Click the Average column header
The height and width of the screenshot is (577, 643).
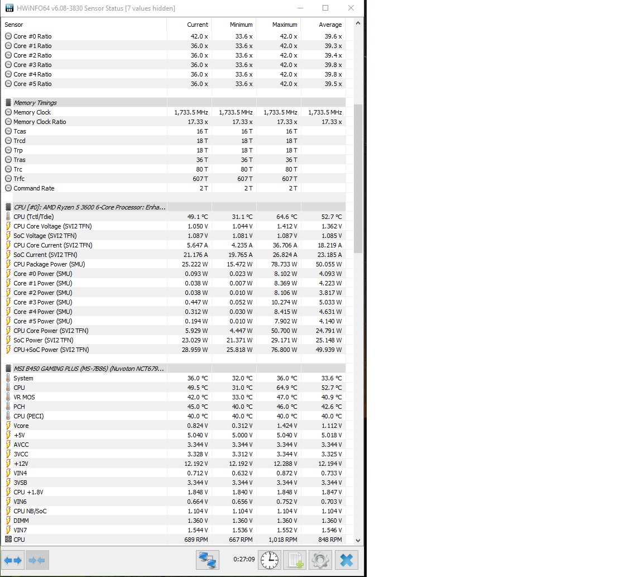330,25
